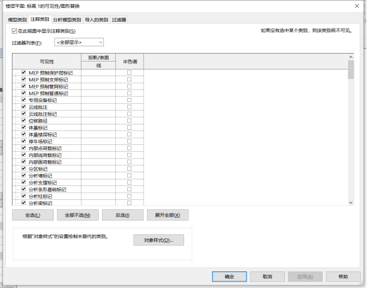
Task: Check the 半色调 box for 位移路径
Action: (129, 120)
